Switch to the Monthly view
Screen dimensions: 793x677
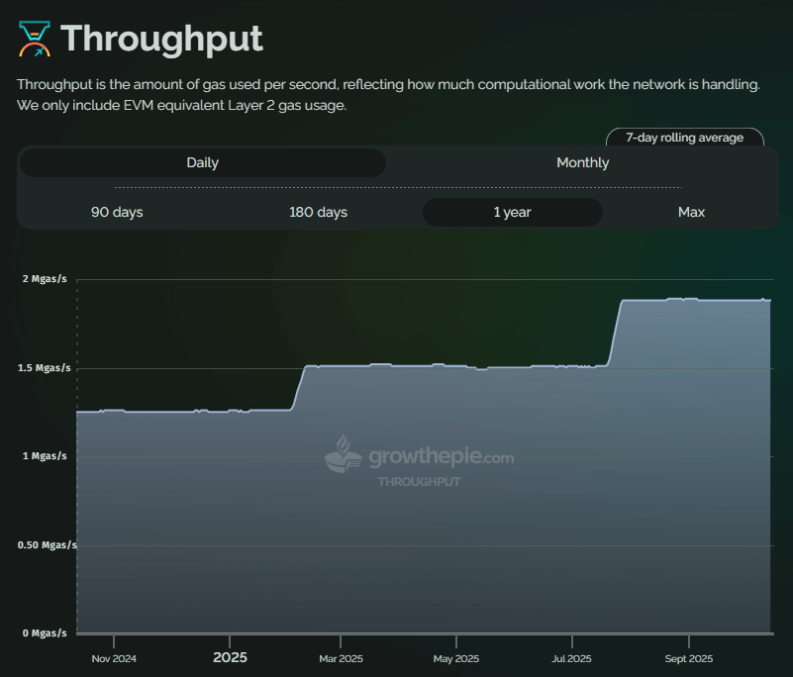click(x=582, y=162)
